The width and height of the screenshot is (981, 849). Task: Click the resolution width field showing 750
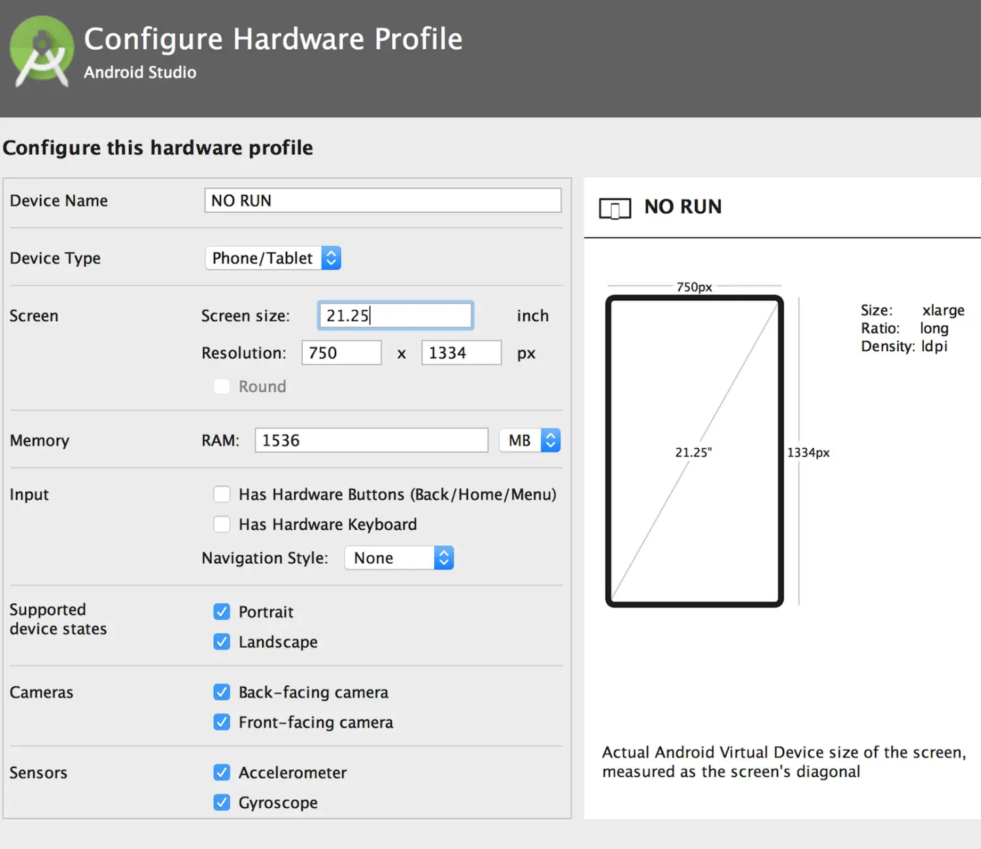[x=341, y=353]
